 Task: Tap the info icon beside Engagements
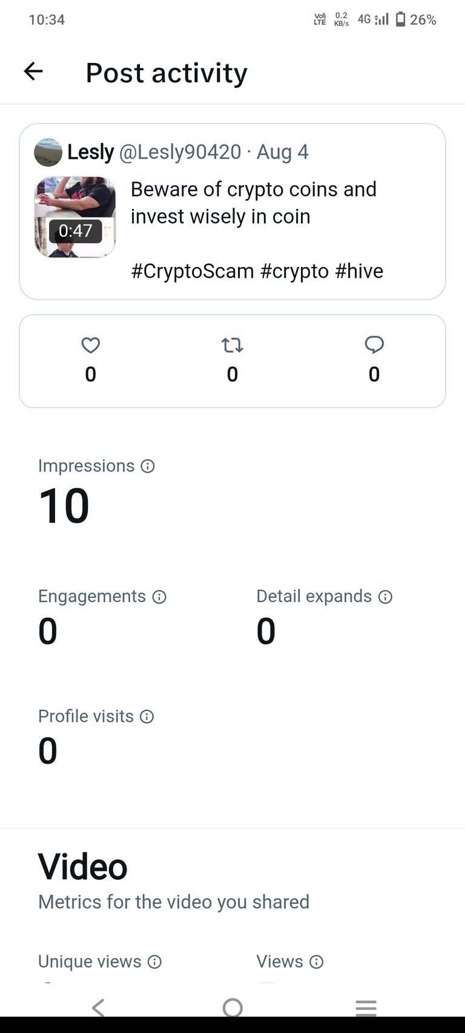(159, 597)
